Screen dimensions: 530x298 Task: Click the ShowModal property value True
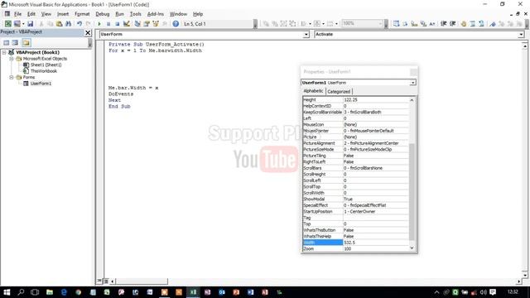[376, 199]
